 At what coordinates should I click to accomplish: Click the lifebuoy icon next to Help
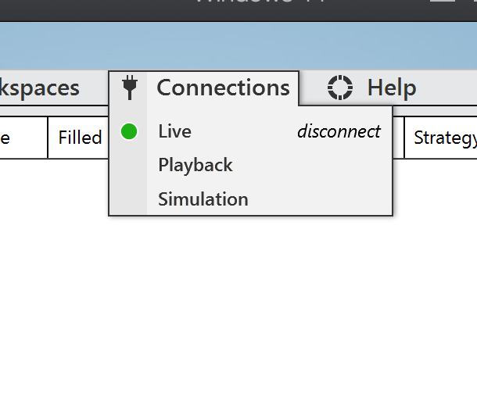(340, 88)
